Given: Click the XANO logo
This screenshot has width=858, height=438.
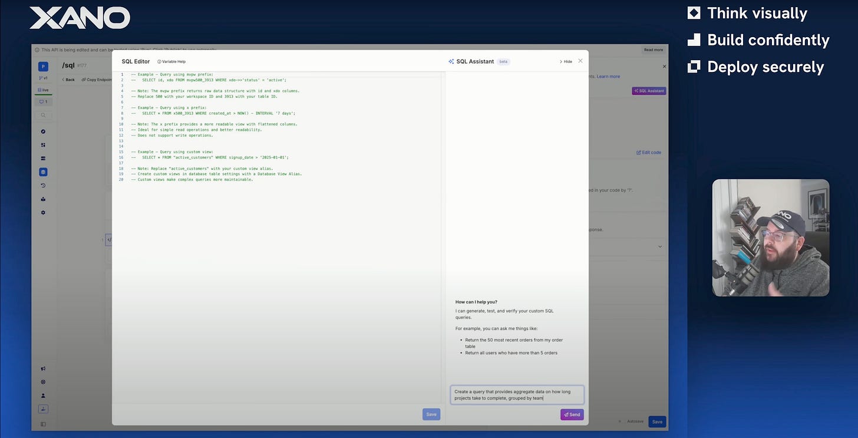Looking at the screenshot, I should (80, 18).
